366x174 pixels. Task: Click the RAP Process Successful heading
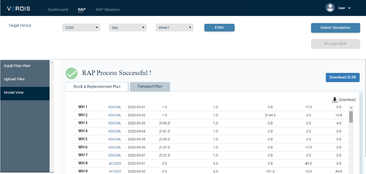pos(117,73)
